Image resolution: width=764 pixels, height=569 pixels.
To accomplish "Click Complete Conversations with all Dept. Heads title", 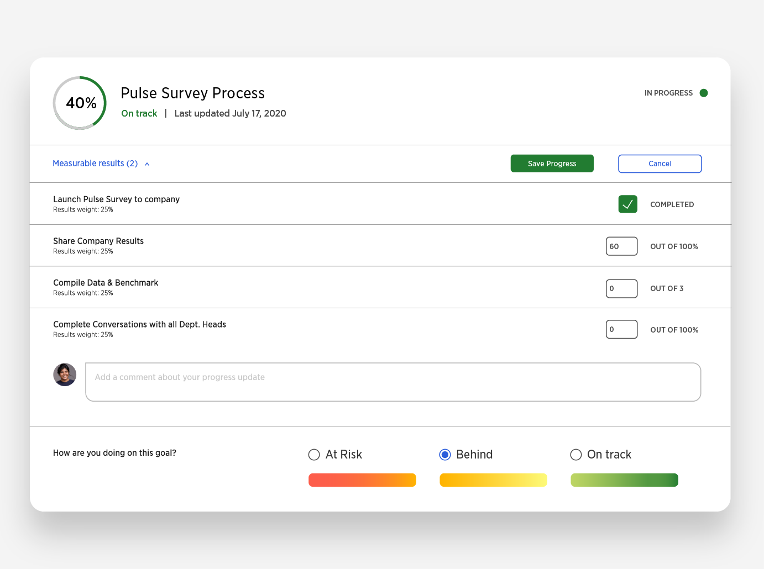I will 139,324.
